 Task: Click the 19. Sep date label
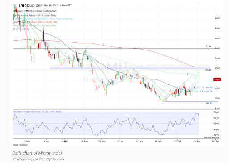158,141
